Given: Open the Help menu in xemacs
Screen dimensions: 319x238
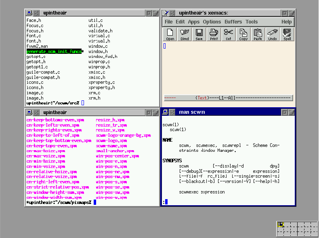Looking at the screenshot, I should [x=286, y=22].
